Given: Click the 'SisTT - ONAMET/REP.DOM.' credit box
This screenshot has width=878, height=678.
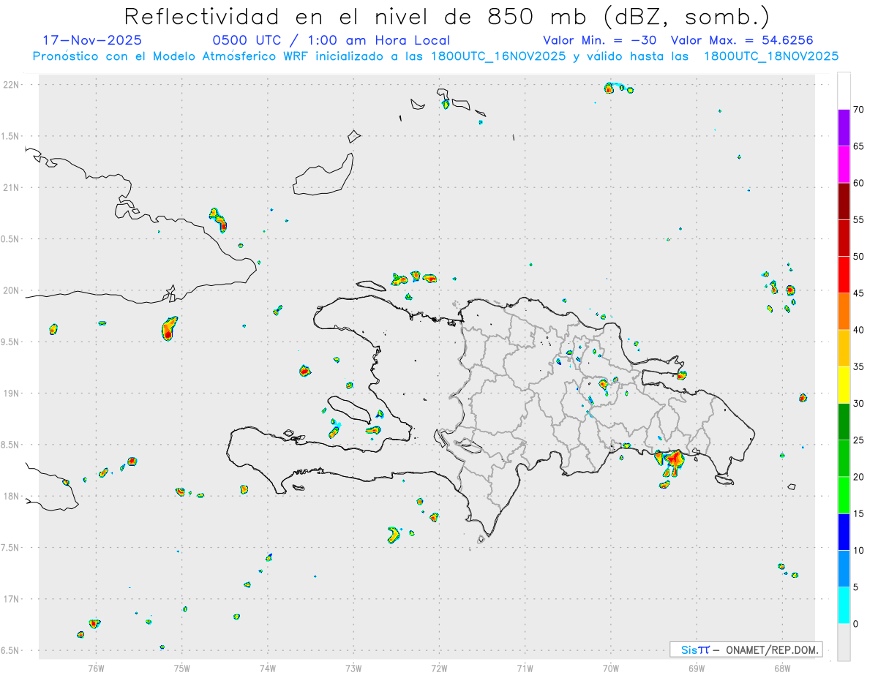Looking at the screenshot, I should (746, 649).
